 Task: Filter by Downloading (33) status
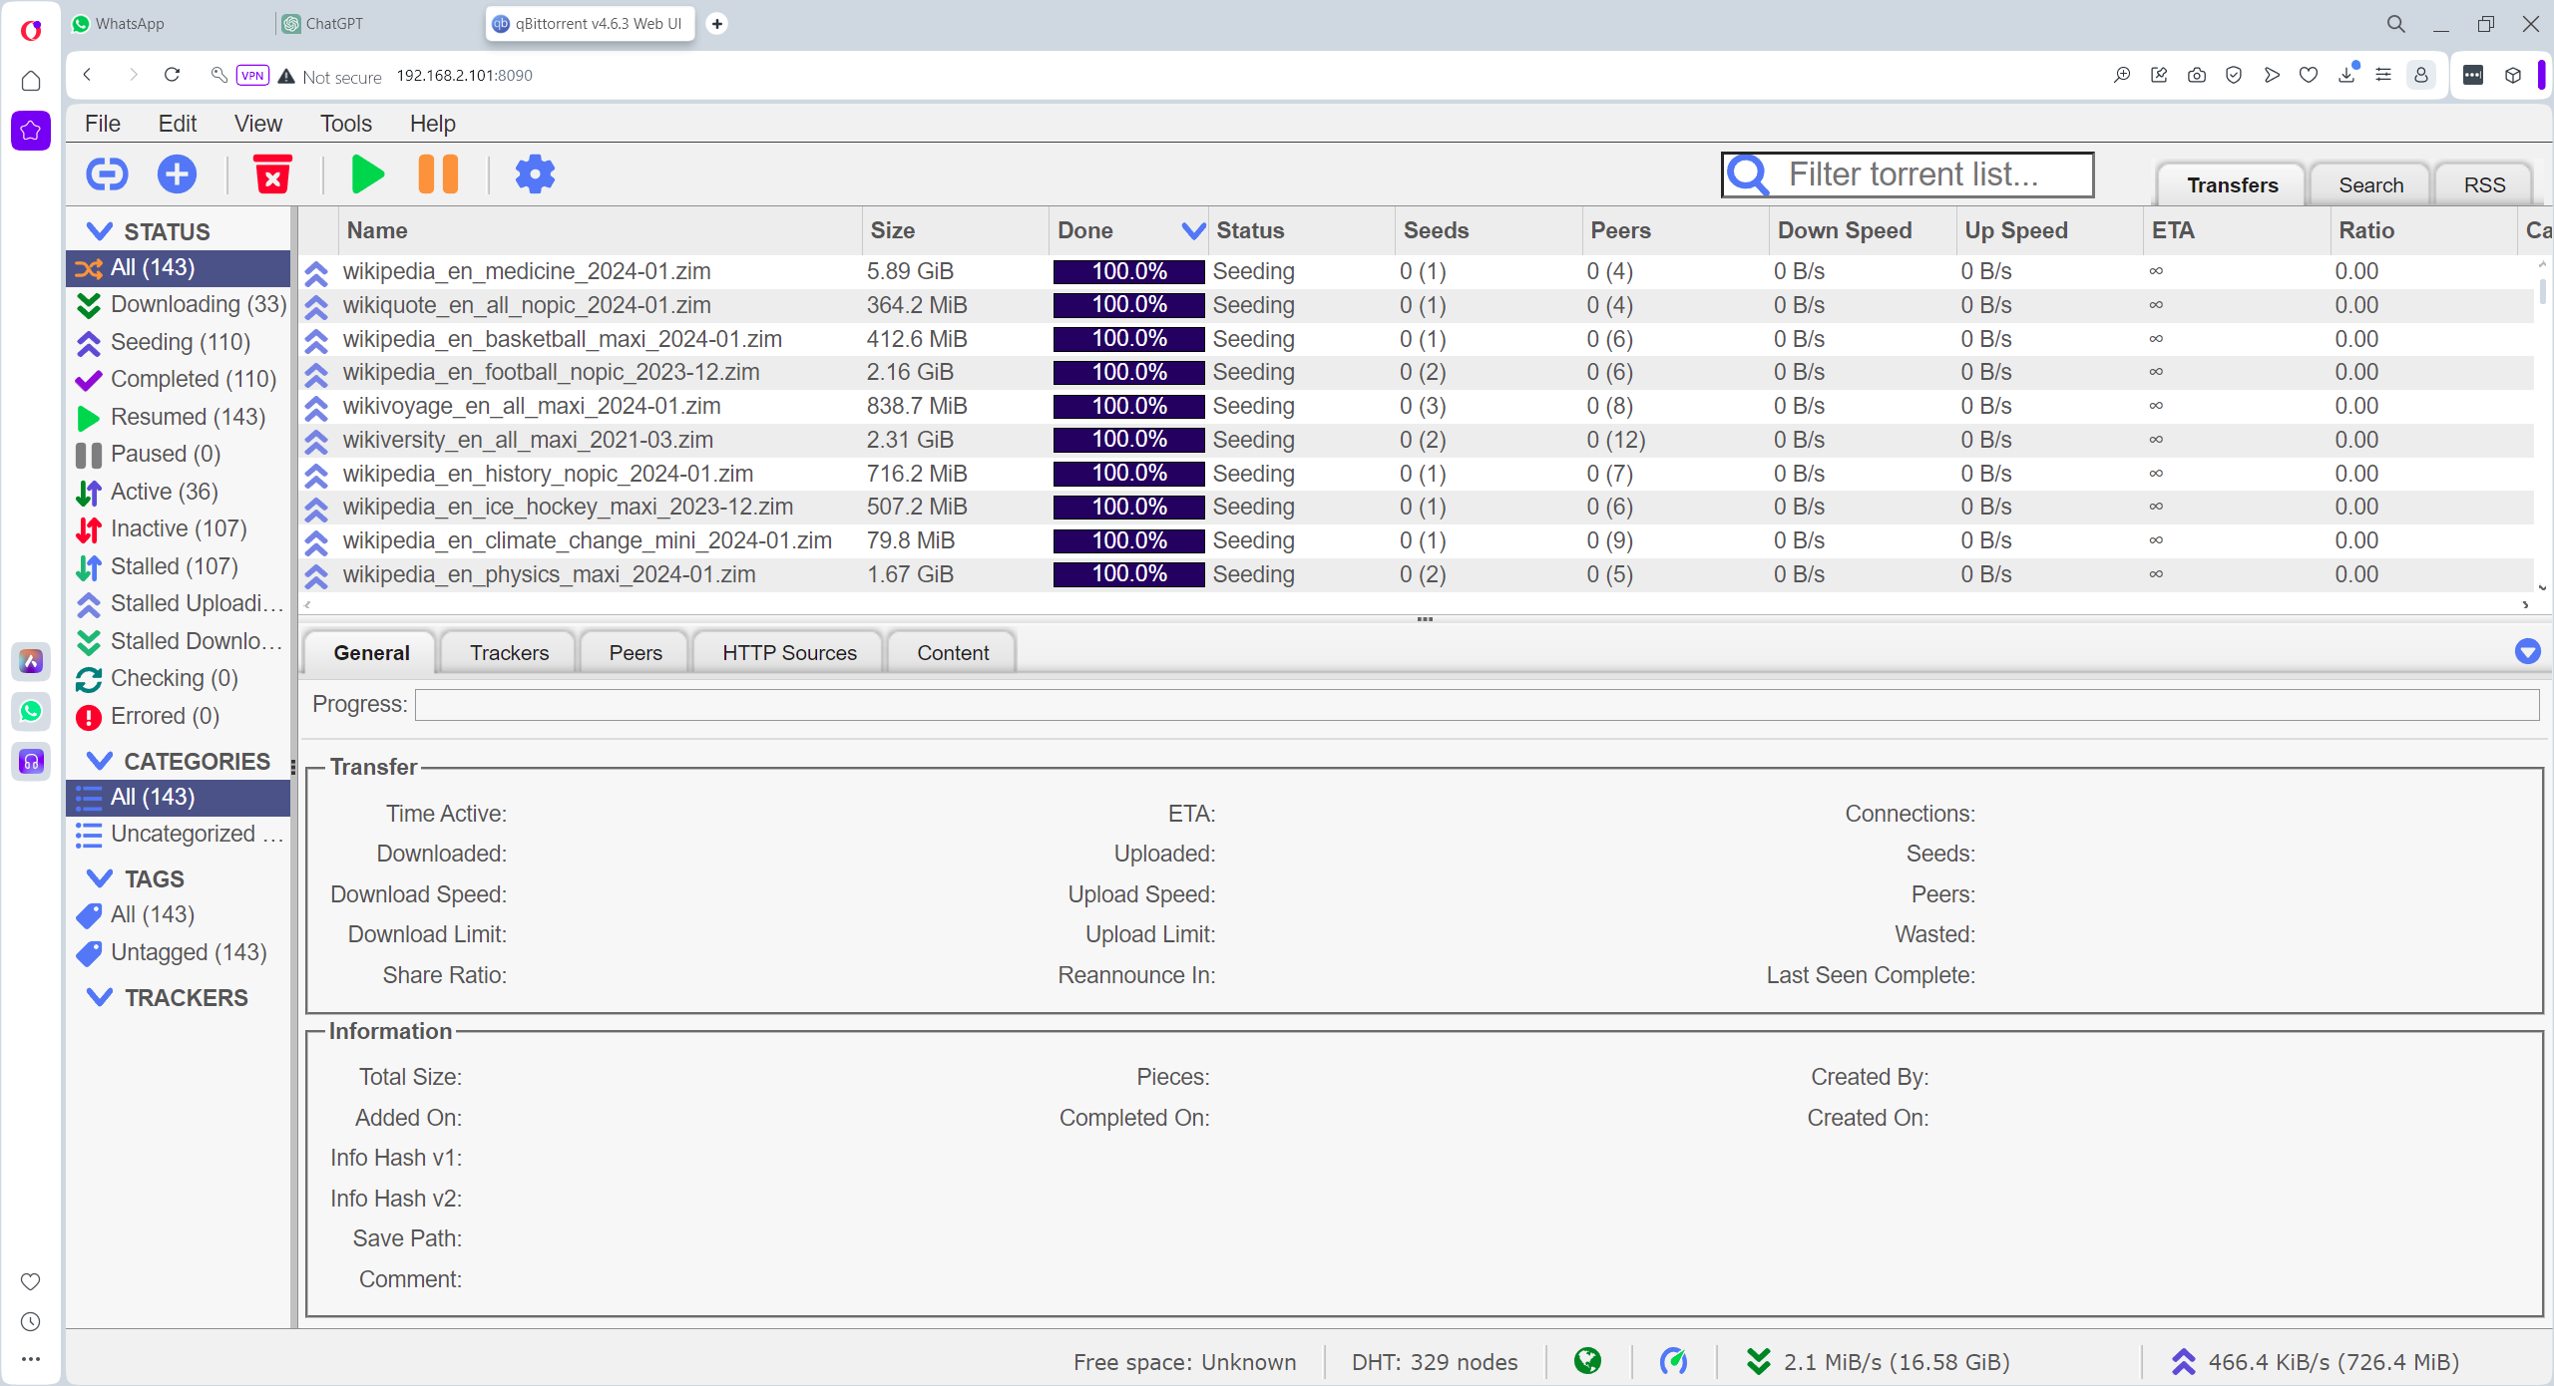(198, 304)
